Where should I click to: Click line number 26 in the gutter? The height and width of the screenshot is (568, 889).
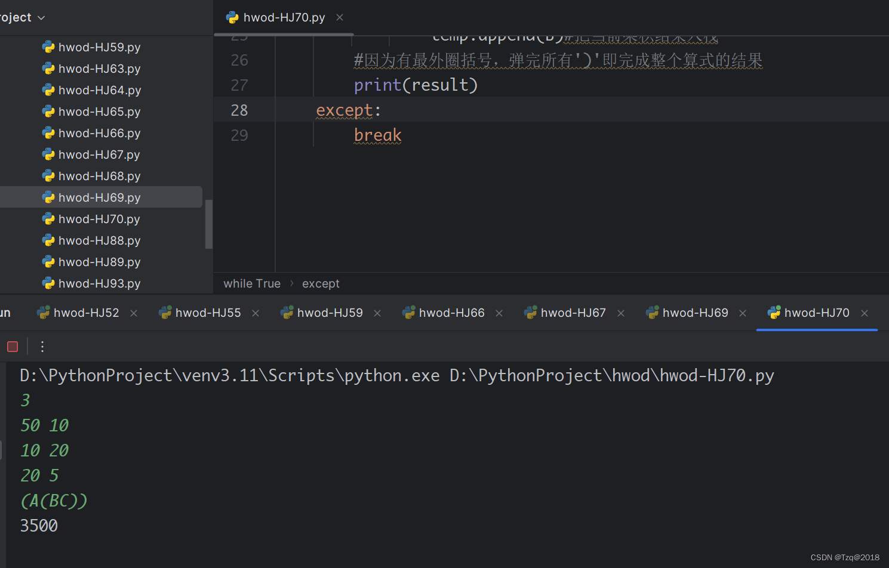point(239,60)
